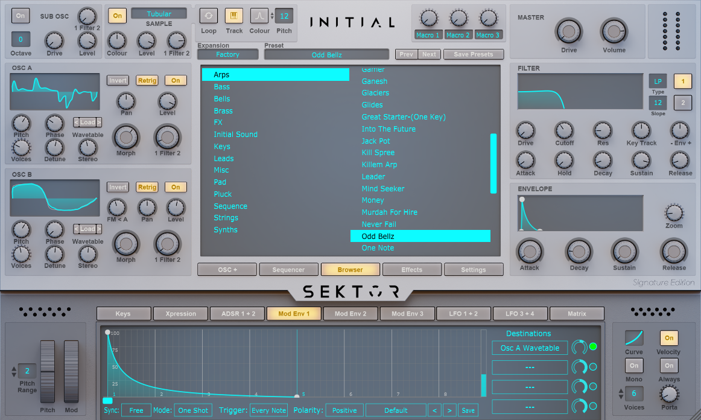This screenshot has width=701, height=420.
Task: Click the Mod wheel
Action: click(x=71, y=371)
